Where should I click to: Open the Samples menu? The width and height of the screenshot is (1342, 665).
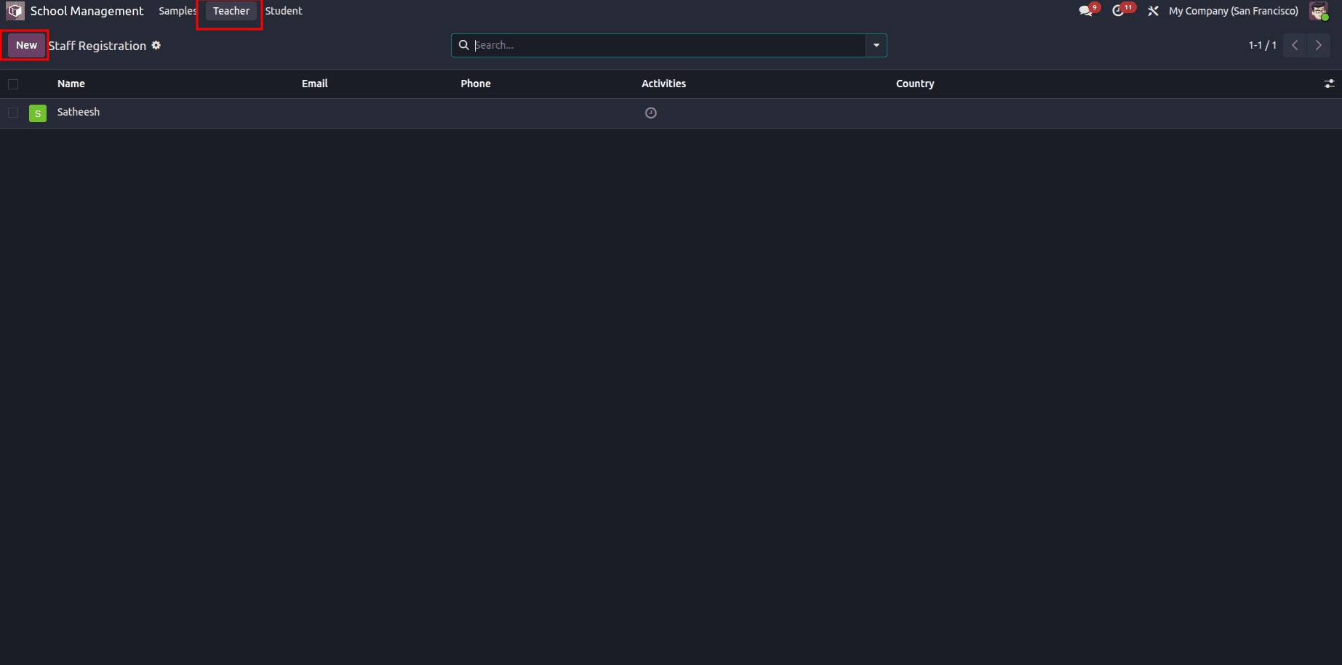(x=177, y=11)
